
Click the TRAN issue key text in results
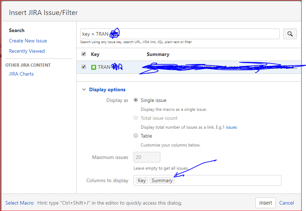coord(110,67)
